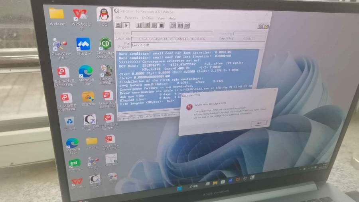The image size is (359, 202).
Task: Click the Run Progress 'Link died!' field
Action: 197,46
